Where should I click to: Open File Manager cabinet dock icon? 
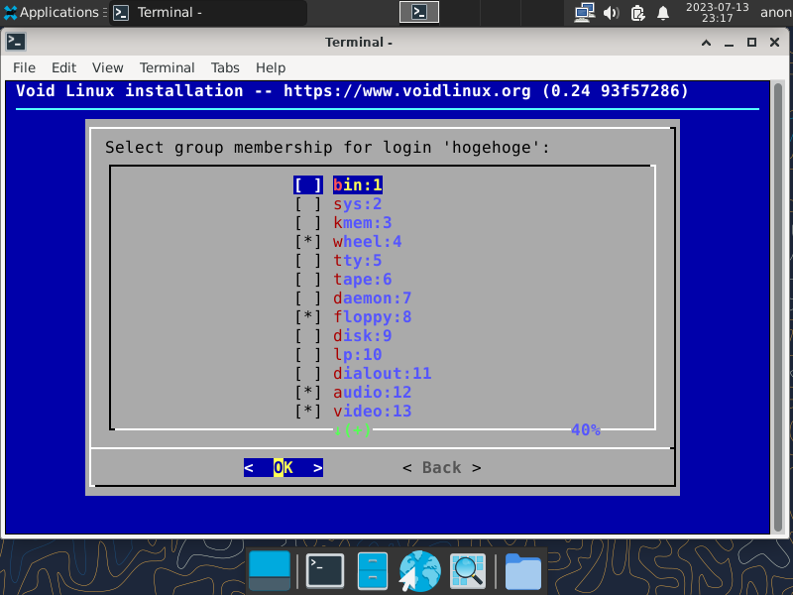click(373, 571)
